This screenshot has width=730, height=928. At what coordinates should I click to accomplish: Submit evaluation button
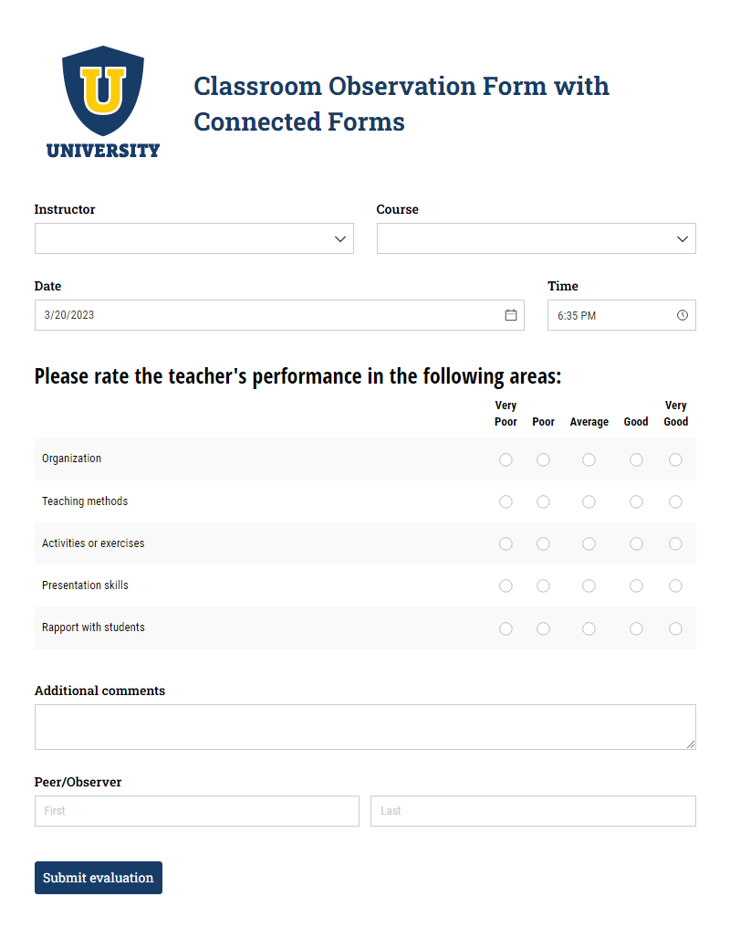click(x=99, y=878)
